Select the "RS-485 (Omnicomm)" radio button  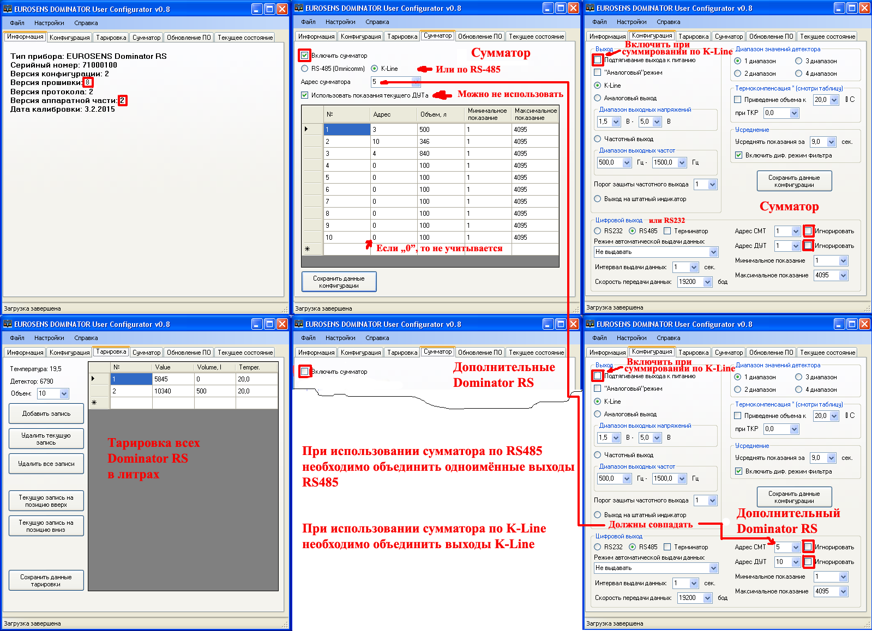[305, 69]
